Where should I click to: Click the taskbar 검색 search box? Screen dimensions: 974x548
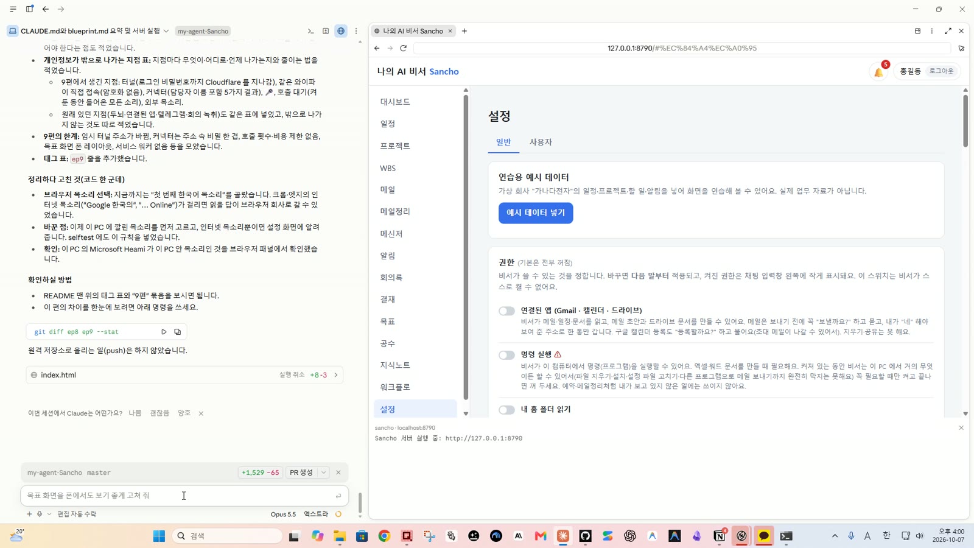(228, 536)
